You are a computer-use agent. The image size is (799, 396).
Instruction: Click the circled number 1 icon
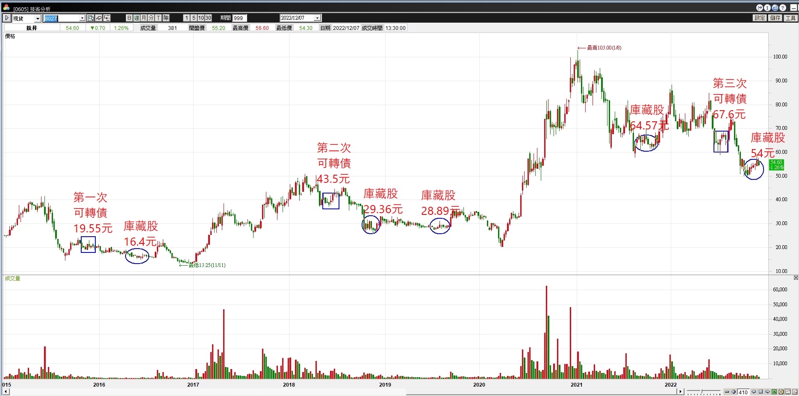pyautogui.click(x=767, y=8)
